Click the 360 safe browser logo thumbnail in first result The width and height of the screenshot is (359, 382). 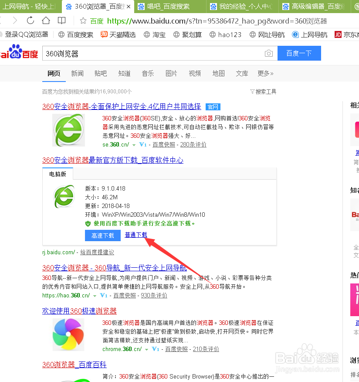point(69,130)
